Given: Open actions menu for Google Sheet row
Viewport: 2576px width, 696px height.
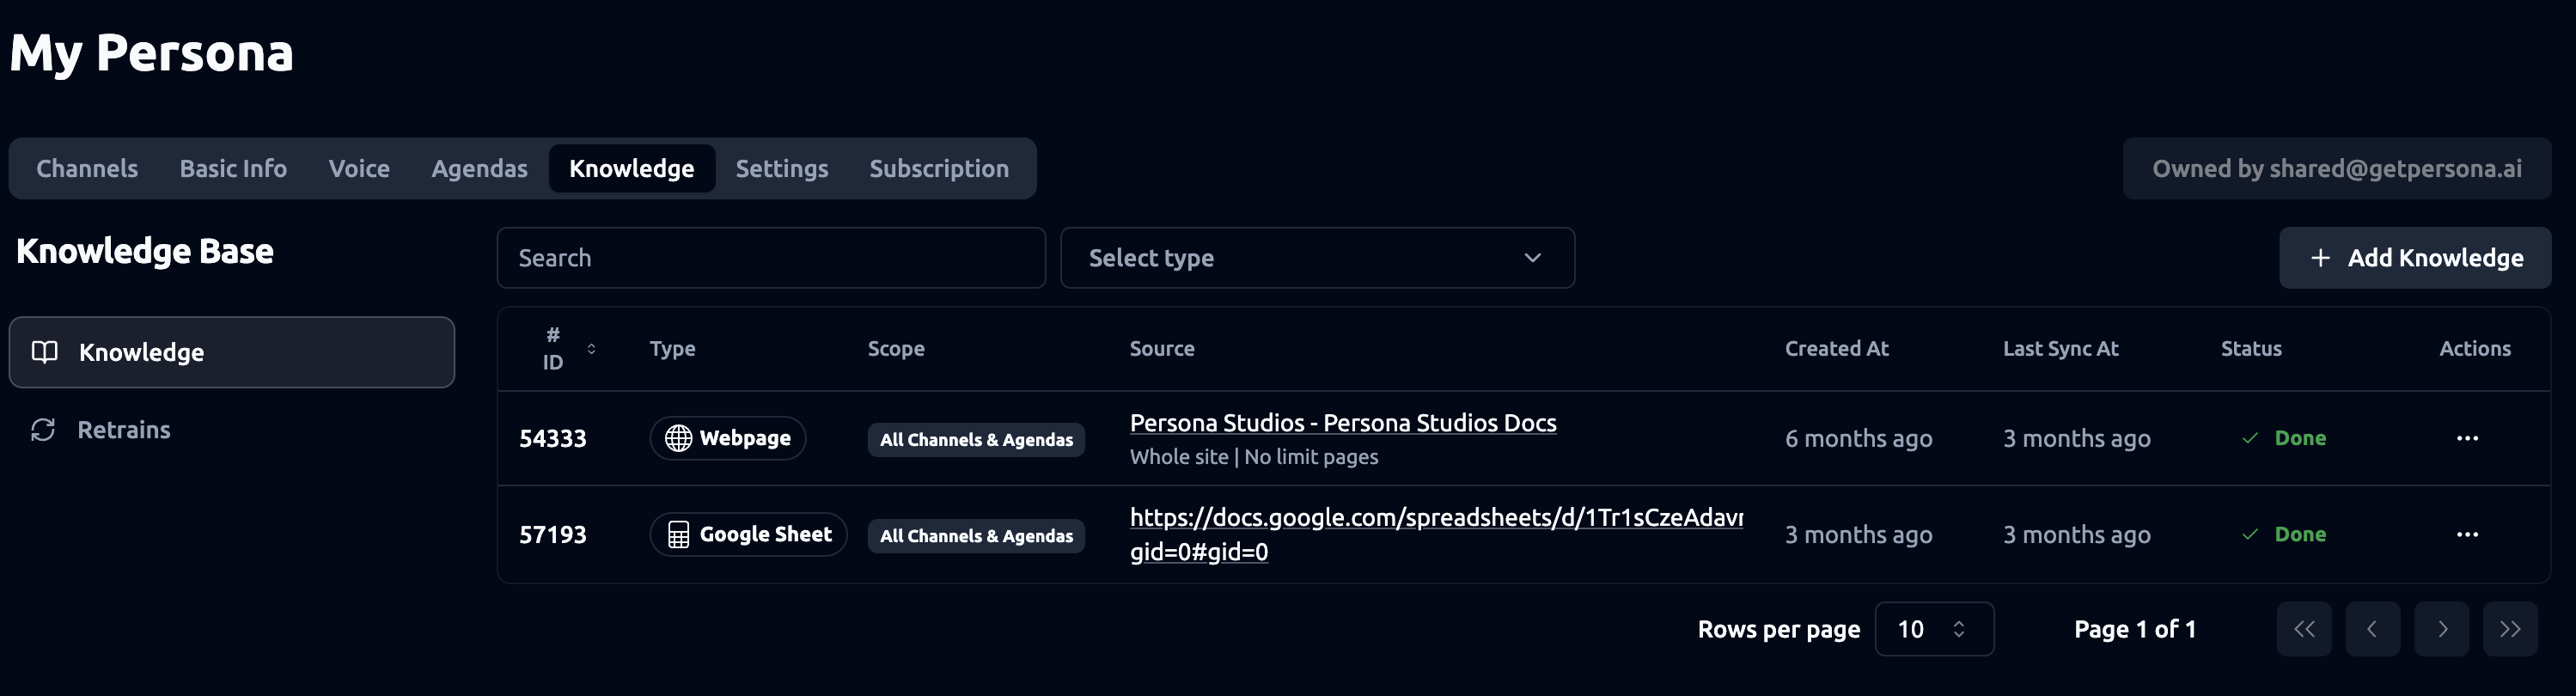Looking at the screenshot, I should tap(2466, 534).
